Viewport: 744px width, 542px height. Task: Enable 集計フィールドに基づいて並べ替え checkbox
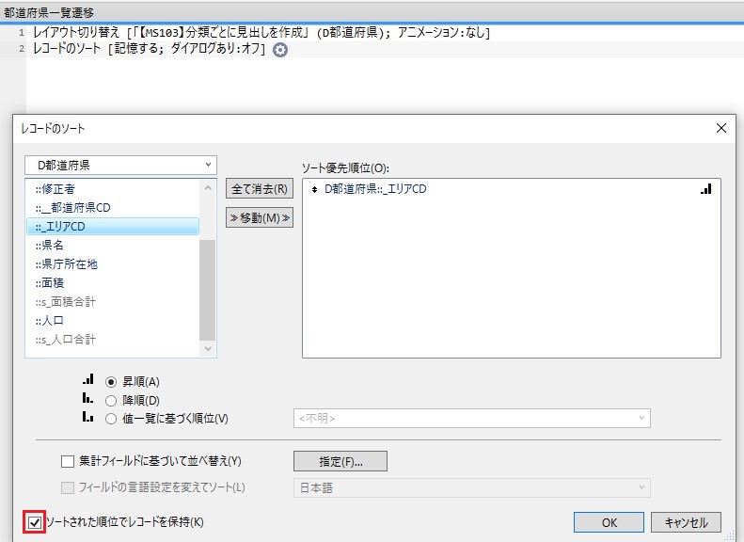click(68, 461)
